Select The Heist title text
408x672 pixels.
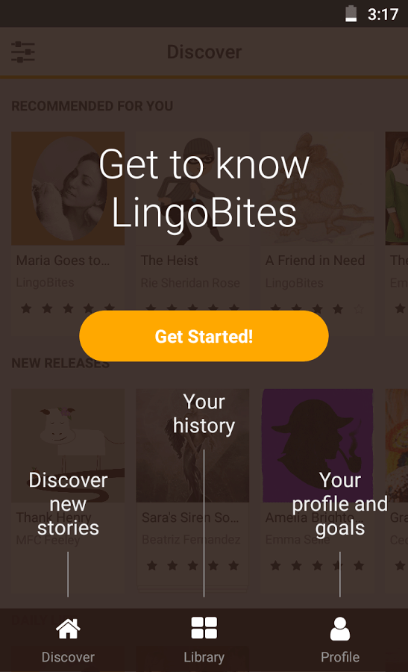pos(169,260)
